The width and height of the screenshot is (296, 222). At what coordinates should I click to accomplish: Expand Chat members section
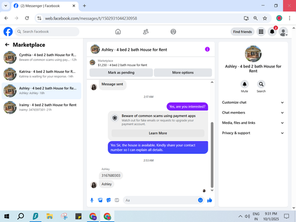point(253,112)
